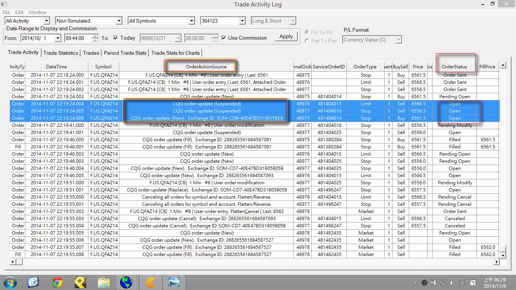This screenshot has height=290, width=516.
Task: Click the network tray icon
Action: click(443, 283)
